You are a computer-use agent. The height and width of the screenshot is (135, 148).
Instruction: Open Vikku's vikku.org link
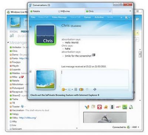pyautogui.click(x=28, y=118)
